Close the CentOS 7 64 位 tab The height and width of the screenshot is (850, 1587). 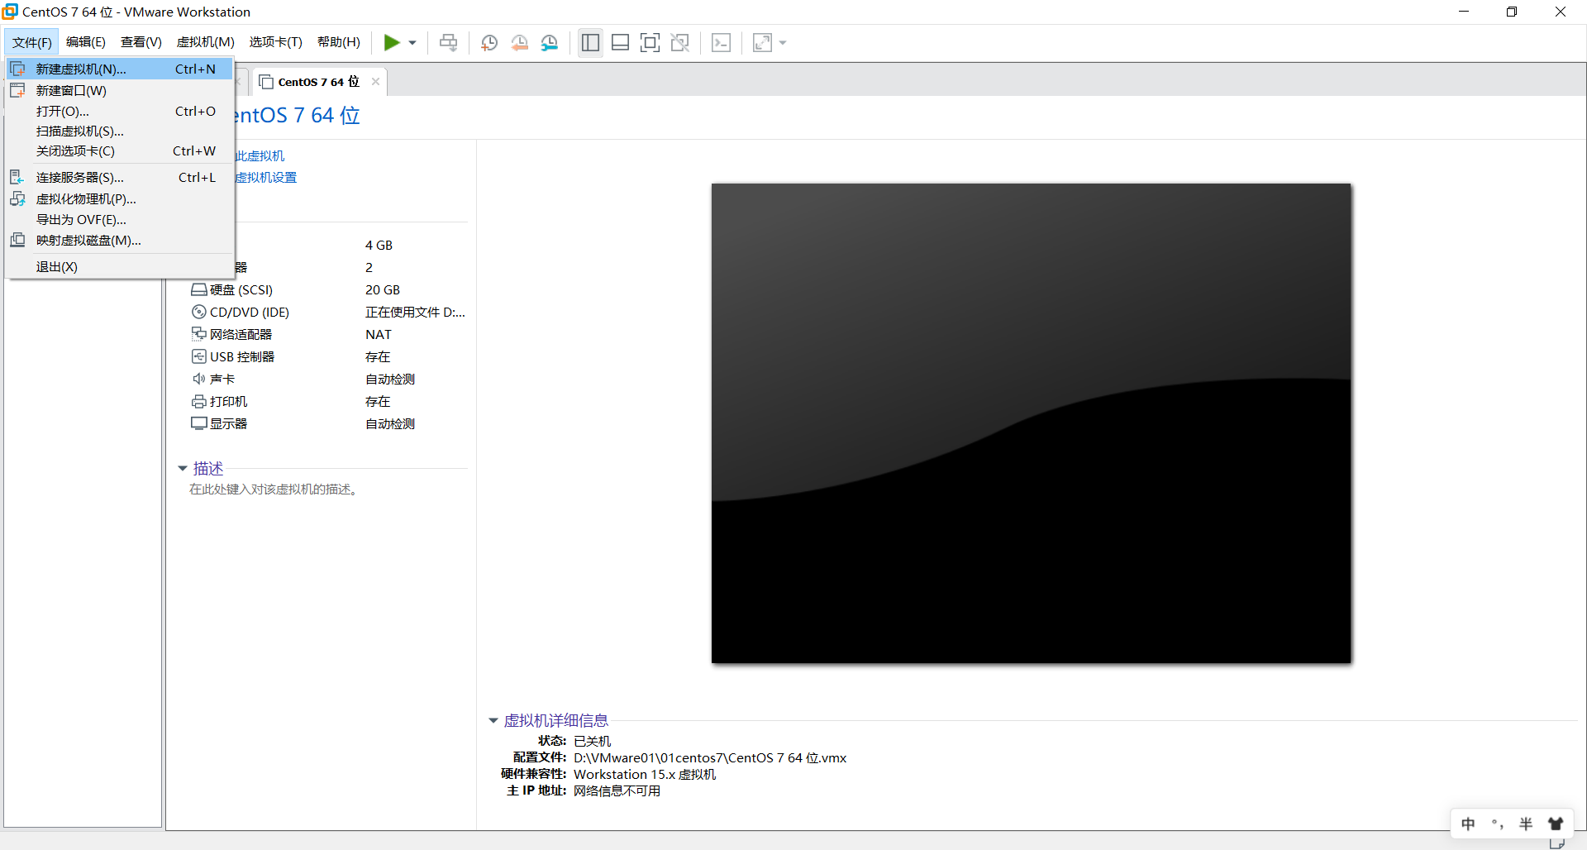tap(375, 81)
